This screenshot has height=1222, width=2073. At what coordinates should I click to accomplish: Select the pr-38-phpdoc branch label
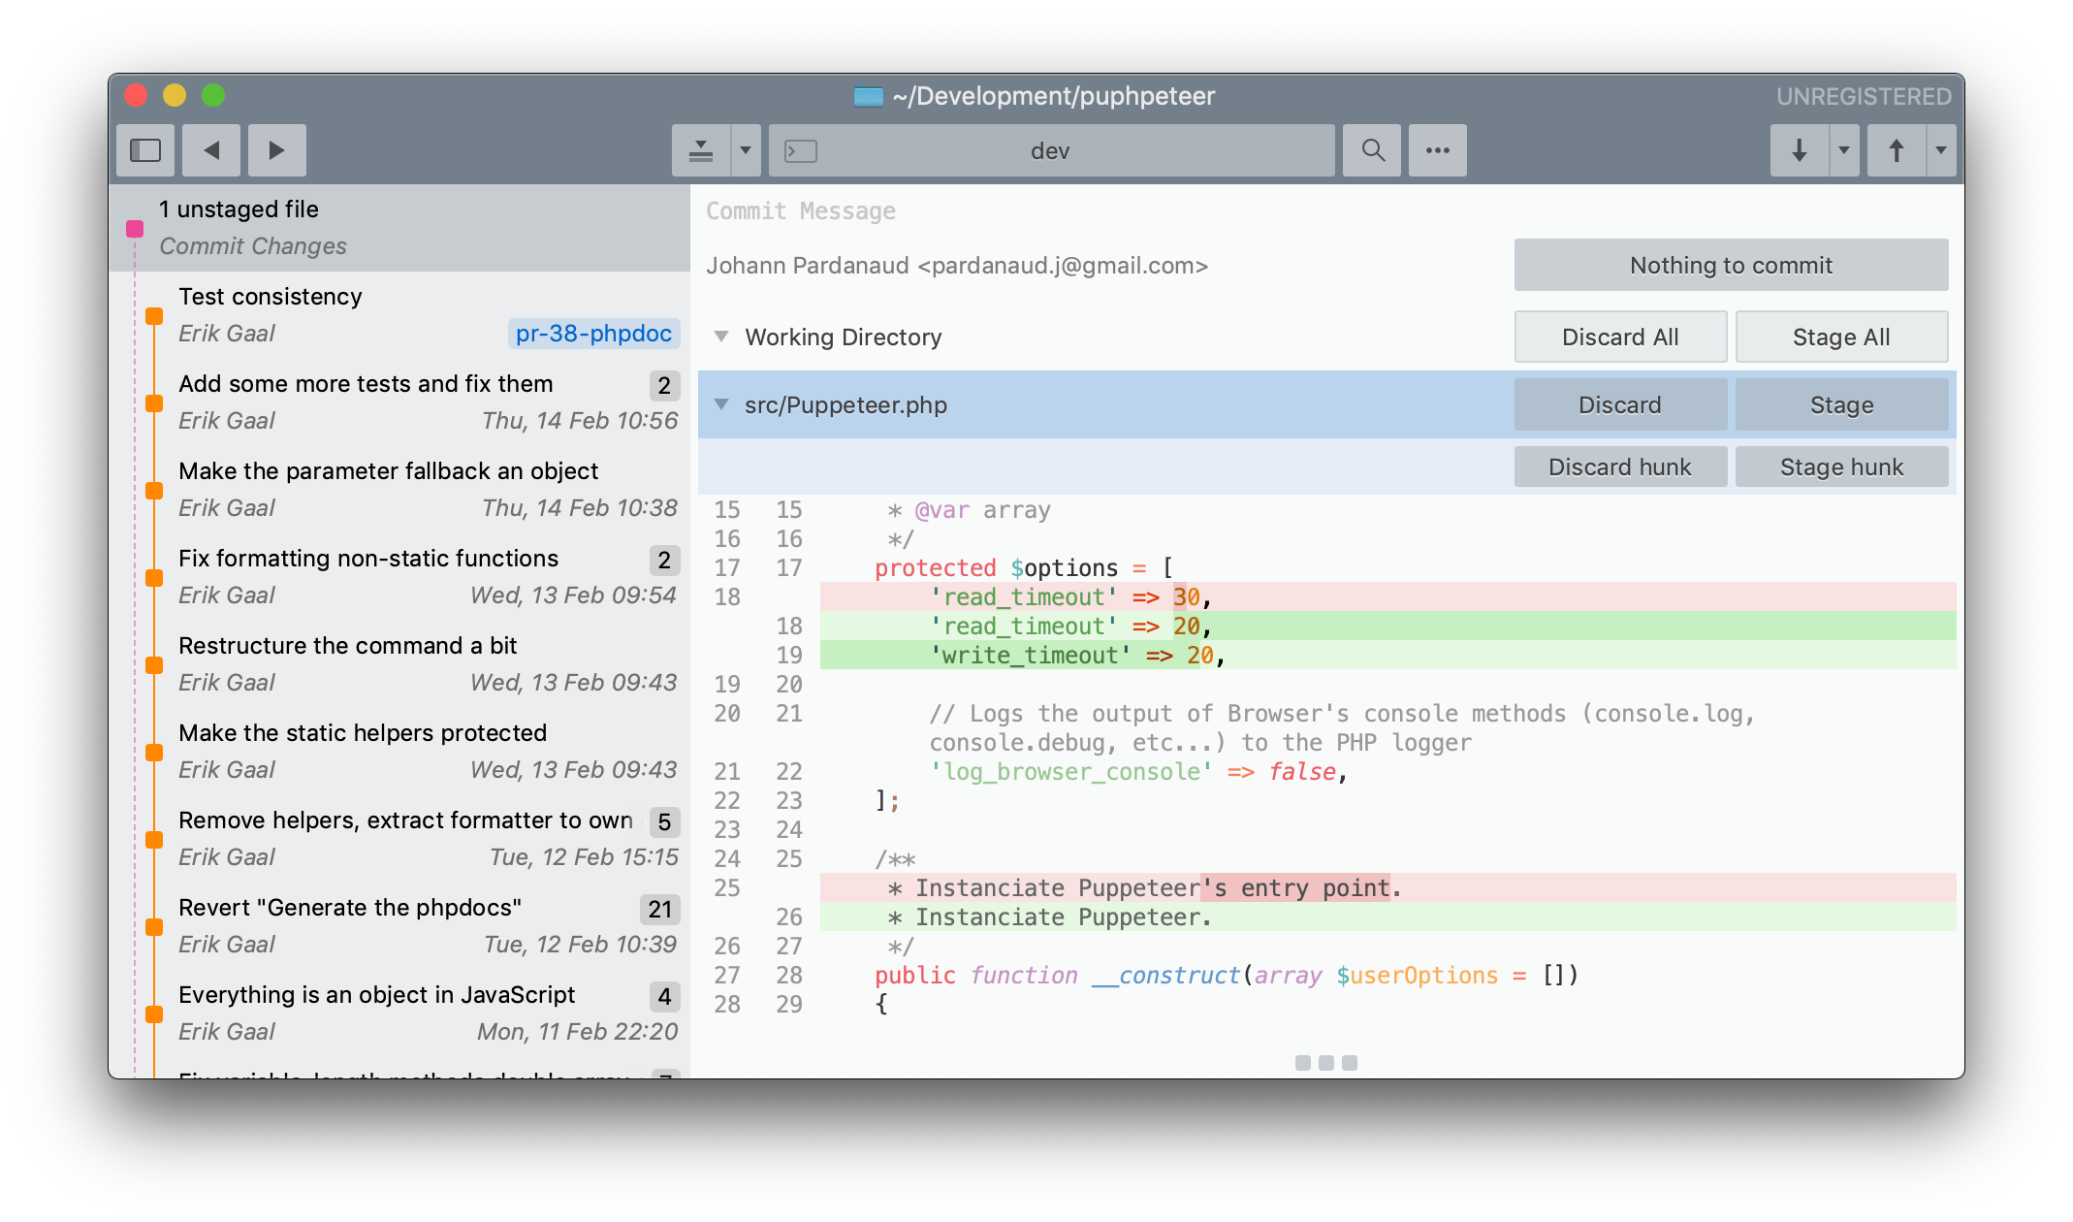pyautogui.click(x=593, y=334)
